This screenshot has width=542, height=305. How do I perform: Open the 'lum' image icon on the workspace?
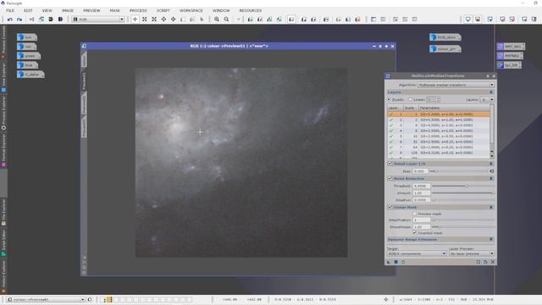click(26, 37)
